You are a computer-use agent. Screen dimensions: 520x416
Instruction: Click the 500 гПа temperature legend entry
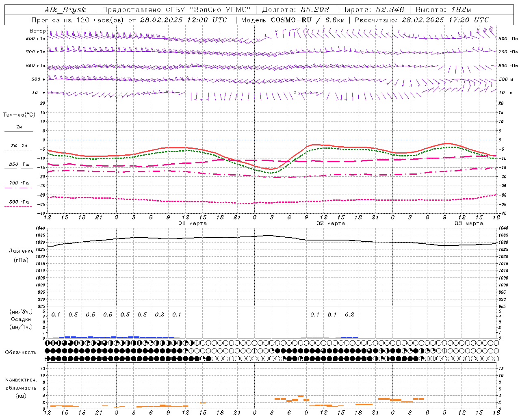(19, 202)
